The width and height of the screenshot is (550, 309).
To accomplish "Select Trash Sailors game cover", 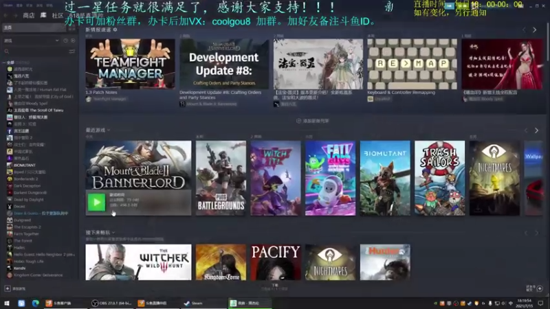I will [440, 178].
